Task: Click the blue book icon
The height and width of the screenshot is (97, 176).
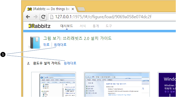Action: click(x=35, y=43)
